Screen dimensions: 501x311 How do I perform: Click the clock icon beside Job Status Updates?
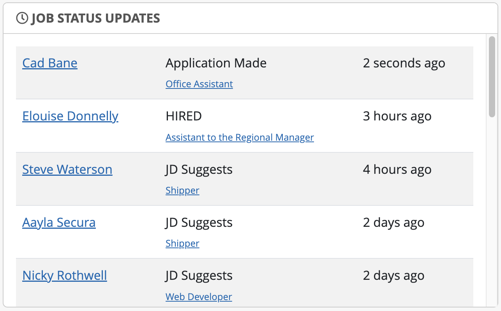(22, 18)
